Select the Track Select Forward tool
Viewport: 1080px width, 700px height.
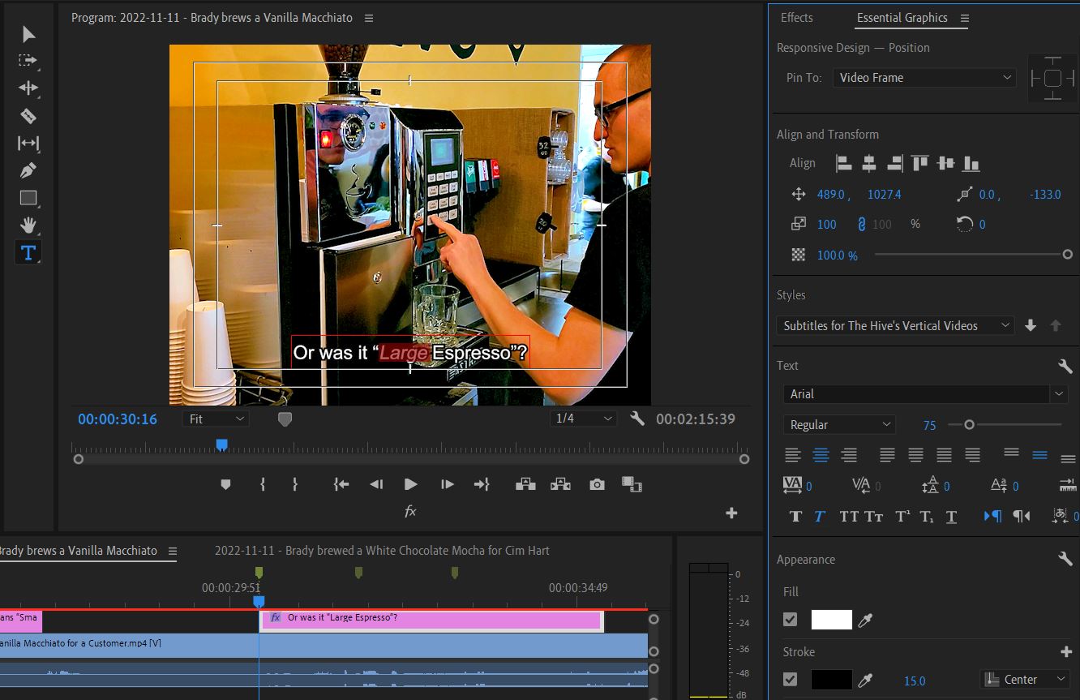28,61
